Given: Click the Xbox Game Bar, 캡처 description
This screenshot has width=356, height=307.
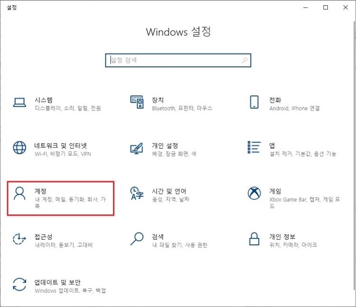Looking at the screenshot, I should (305, 203).
